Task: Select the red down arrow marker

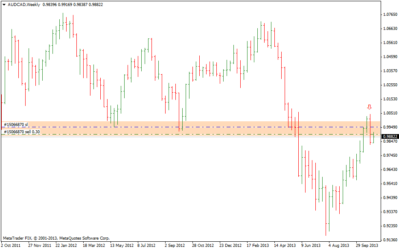Action: [370, 107]
